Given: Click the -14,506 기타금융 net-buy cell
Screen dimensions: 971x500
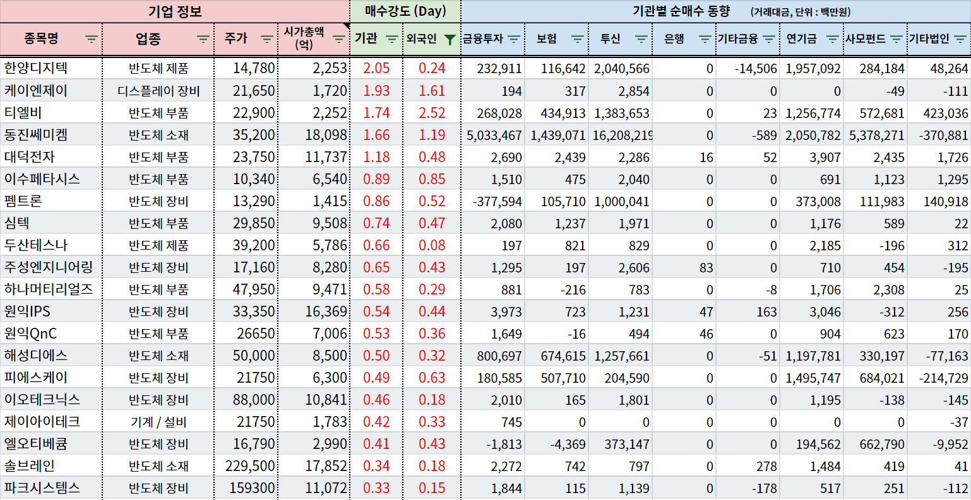Looking at the screenshot, I should point(748,69).
